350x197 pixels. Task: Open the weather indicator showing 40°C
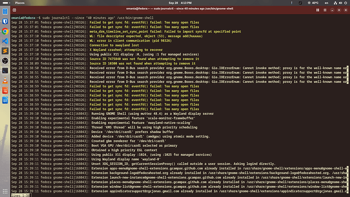(x=313, y=3)
